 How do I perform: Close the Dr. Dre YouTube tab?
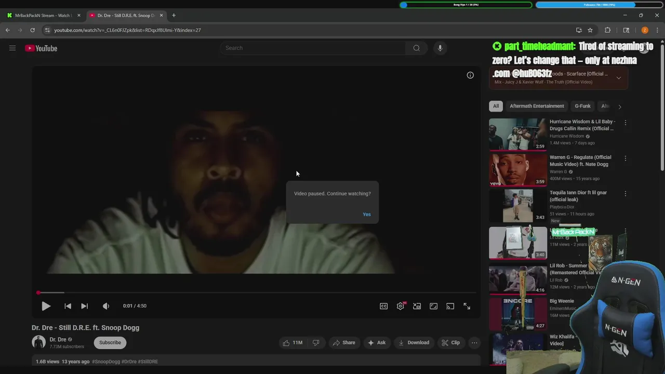(x=161, y=16)
